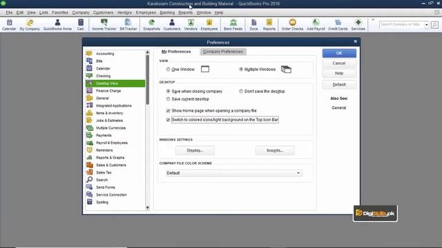The width and height of the screenshot is (442, 248).
Task: Click Add Payroll icon
Action: 316,25
